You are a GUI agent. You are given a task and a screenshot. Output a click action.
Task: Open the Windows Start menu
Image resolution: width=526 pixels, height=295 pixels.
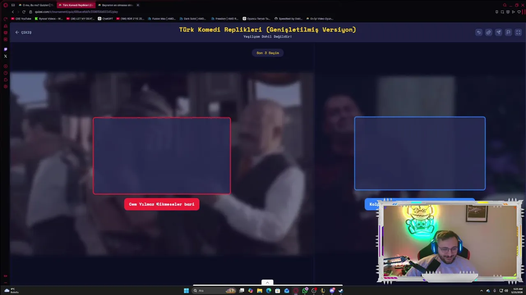click(186, 290)
